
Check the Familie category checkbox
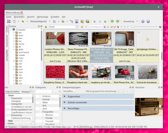coord(43,118)
